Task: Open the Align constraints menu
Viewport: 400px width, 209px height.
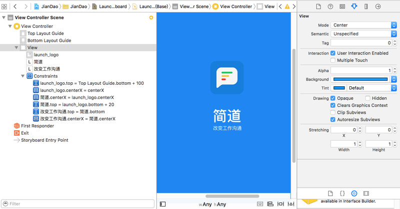Action: pos(270,204)
